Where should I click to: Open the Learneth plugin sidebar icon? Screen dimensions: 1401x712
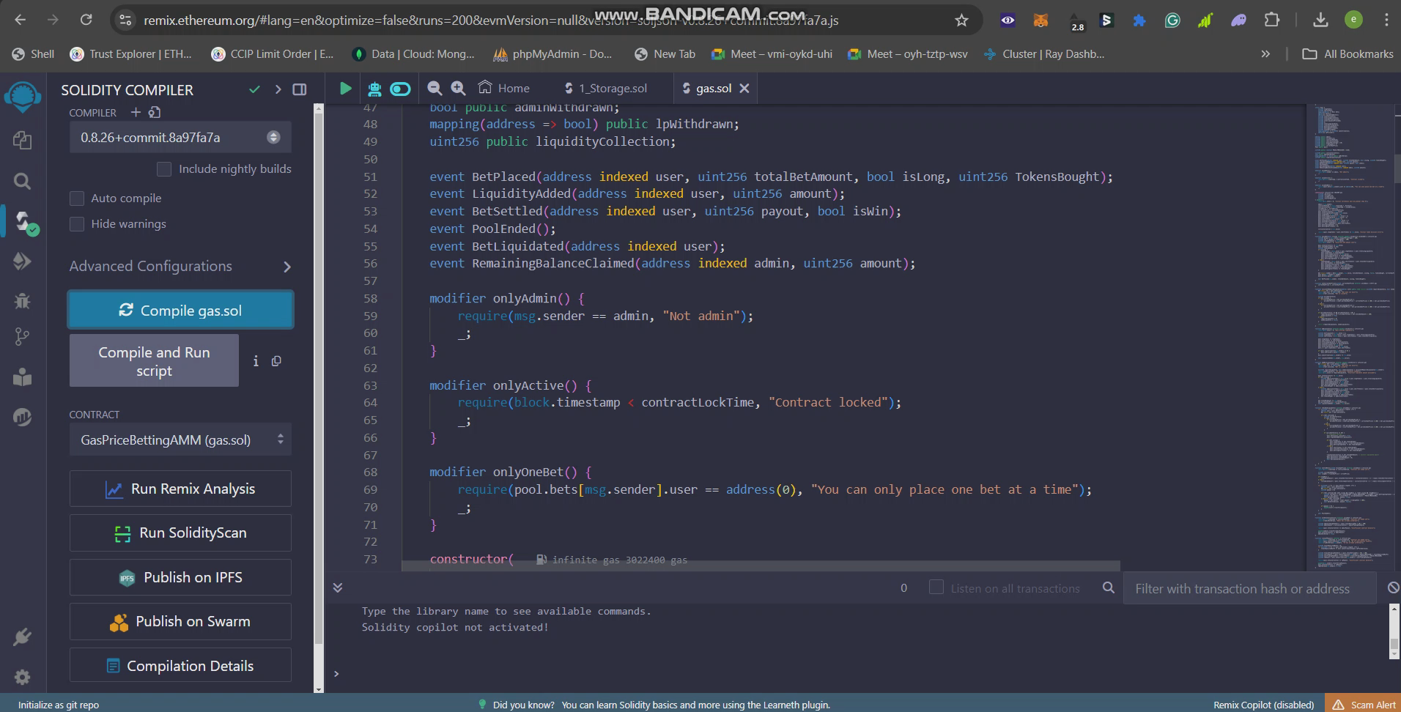pyautogui.click(x=22, y=377)
